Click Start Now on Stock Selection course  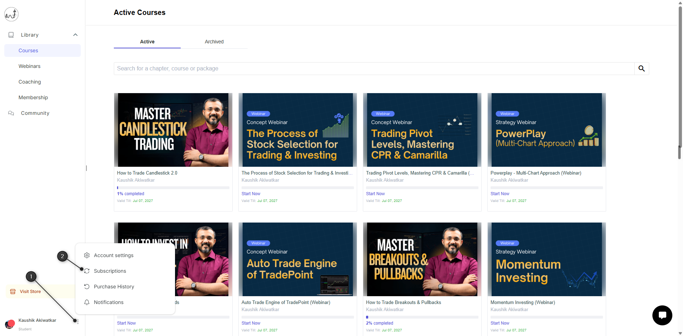tap(251, 194)
